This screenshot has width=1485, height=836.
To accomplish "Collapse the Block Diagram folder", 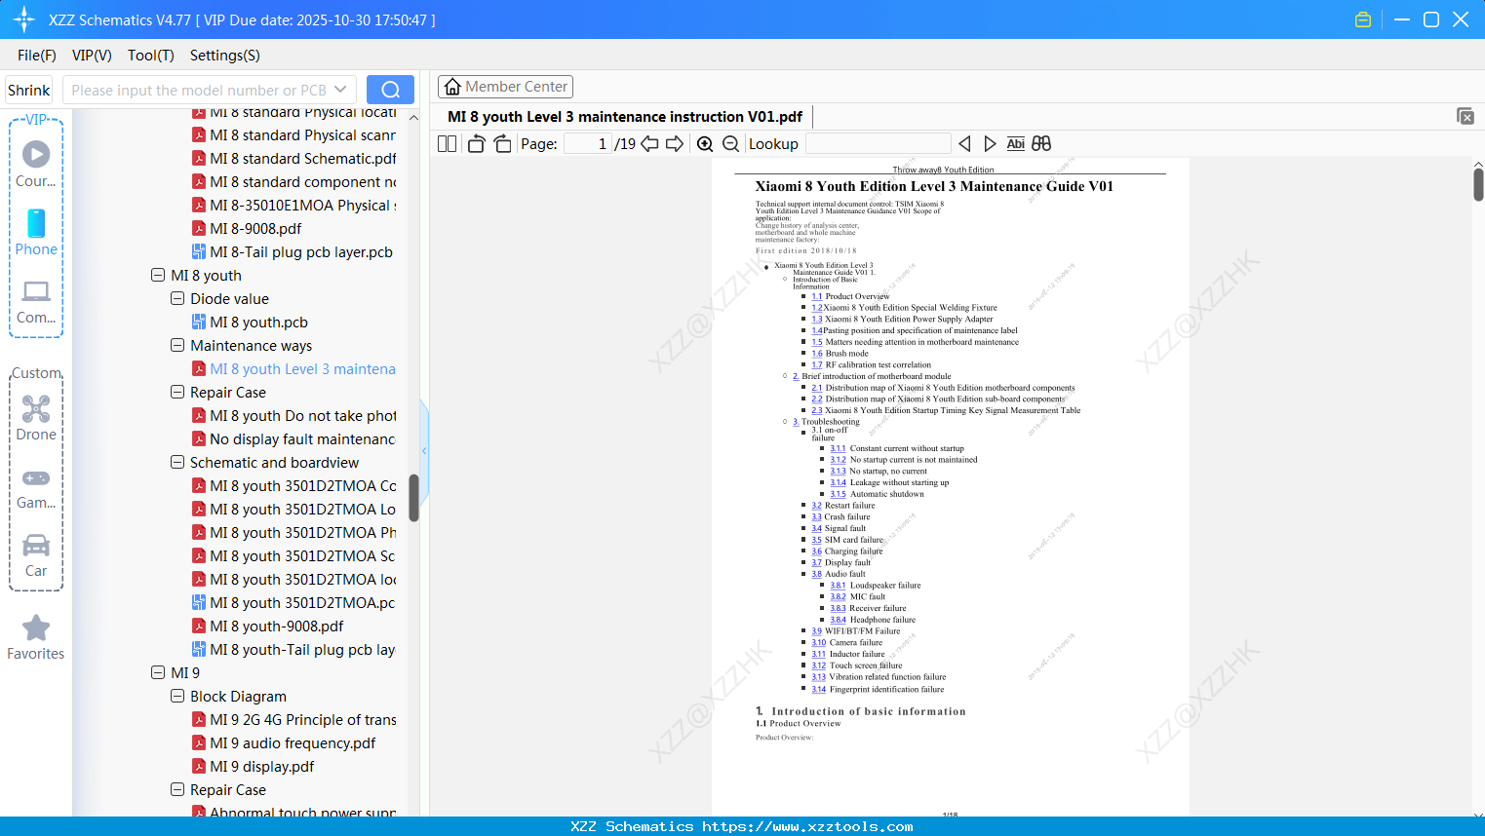I will (177, 697).
